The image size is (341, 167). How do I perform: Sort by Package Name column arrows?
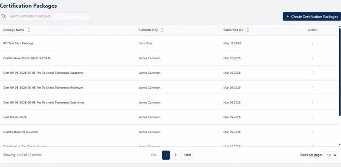pos(29,30)
